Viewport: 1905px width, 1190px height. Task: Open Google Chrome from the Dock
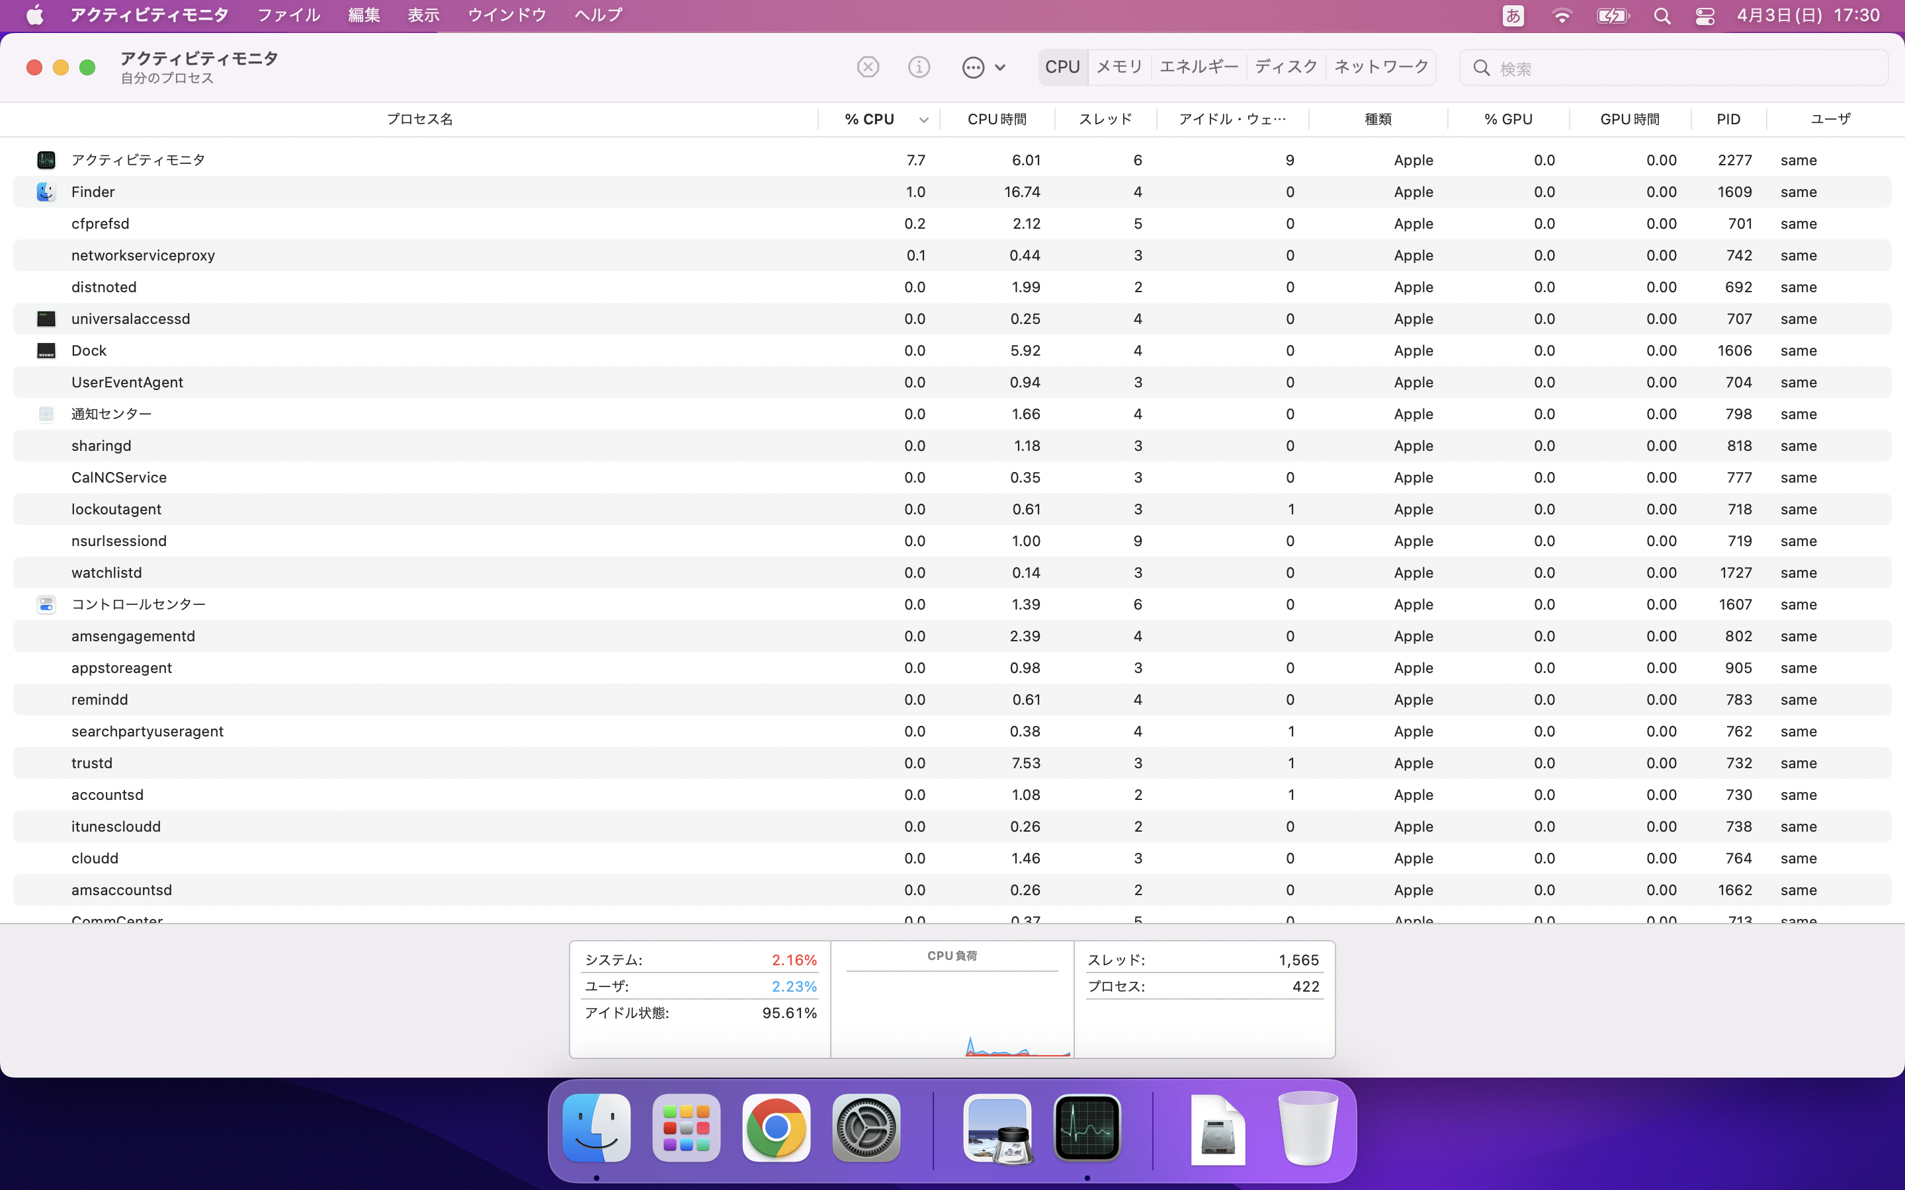(x=775, y=1127)
